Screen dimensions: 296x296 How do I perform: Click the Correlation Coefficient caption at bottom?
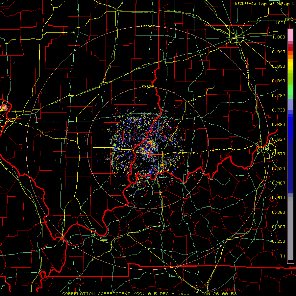pos(149,294)
